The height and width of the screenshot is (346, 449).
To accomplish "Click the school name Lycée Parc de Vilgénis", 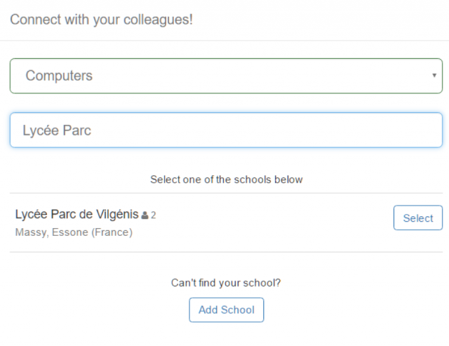I will [76, 214].
